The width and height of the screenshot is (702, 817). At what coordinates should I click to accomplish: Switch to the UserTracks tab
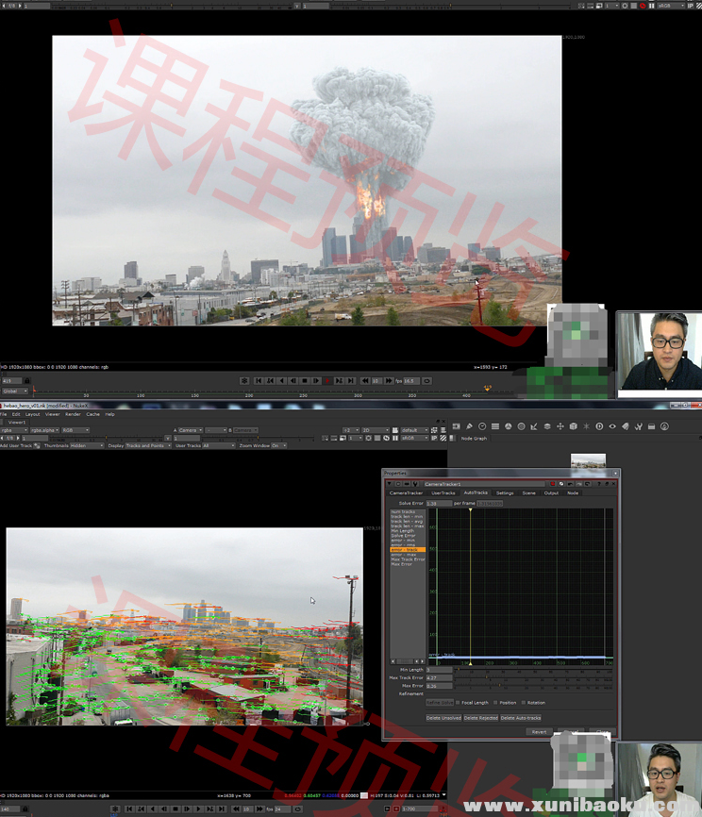click(443, 492)
